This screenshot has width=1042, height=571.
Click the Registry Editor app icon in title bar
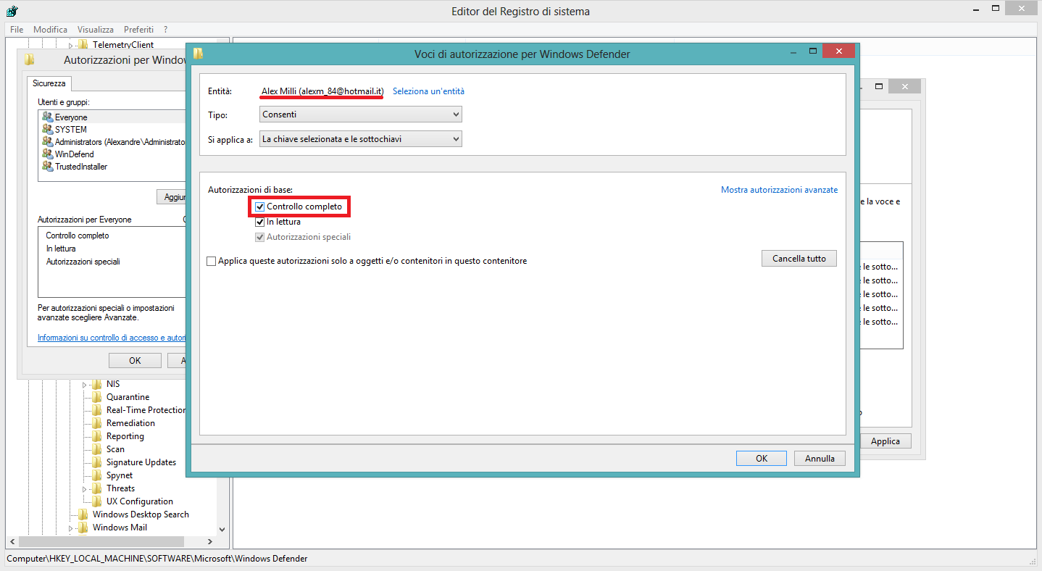coord(12,11)
